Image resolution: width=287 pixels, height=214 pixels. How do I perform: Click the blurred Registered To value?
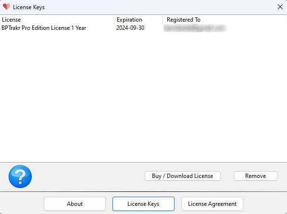[195, 28]
